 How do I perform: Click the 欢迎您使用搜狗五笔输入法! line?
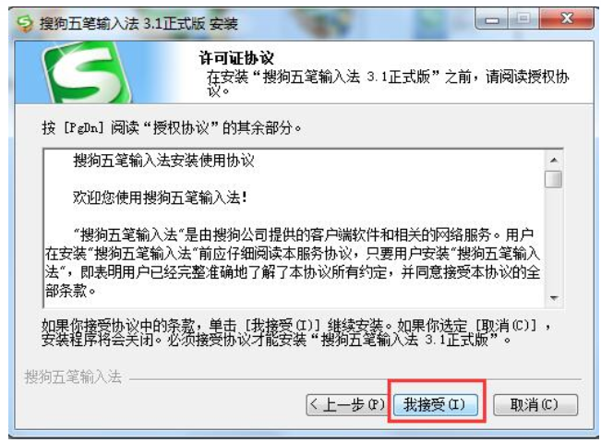tap(161, 198)
